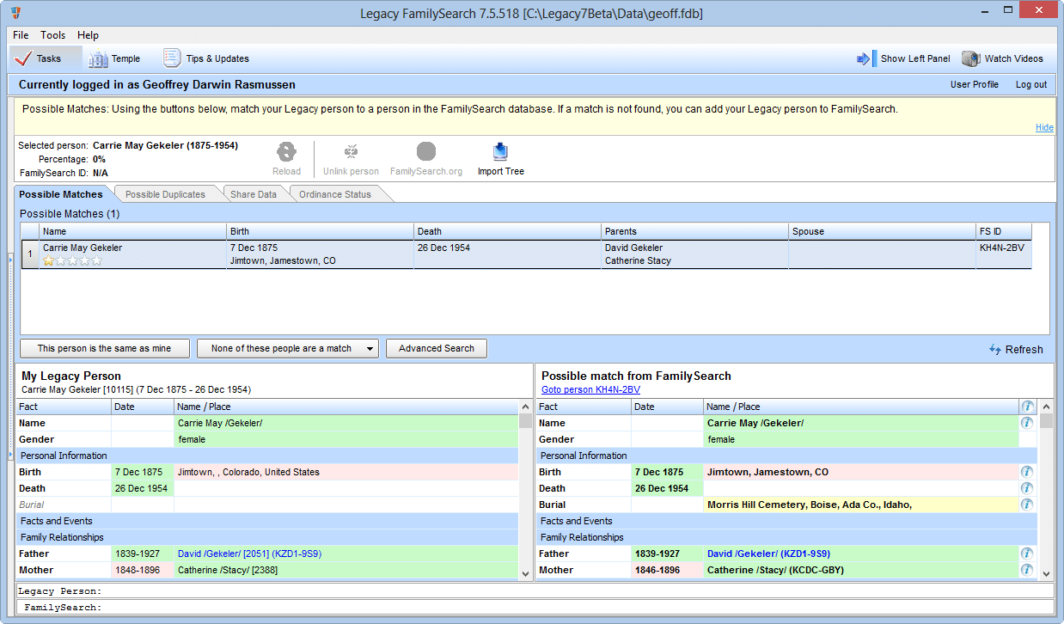Click 'Goto person KH4N-2BV' link
Screen dimensions: 1064x624
[x=590, y=389]
